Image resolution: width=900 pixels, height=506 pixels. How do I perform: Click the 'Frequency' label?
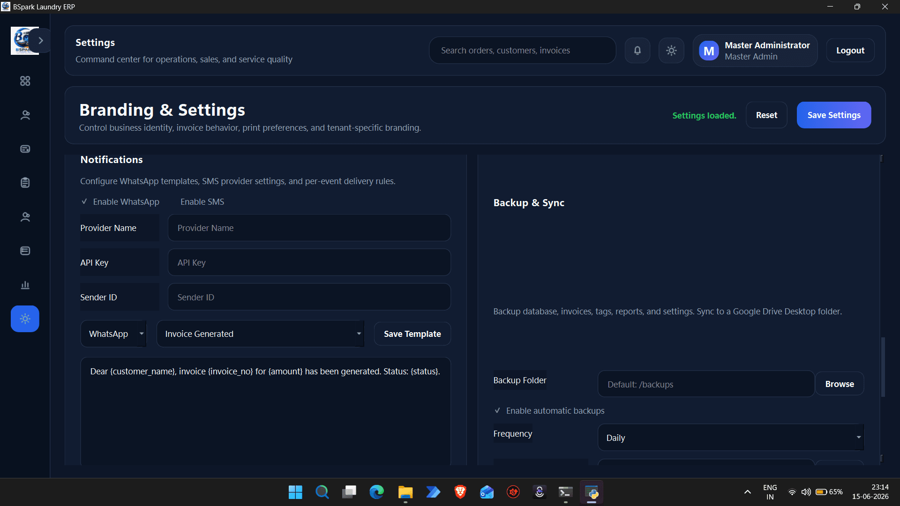point(512,434)
